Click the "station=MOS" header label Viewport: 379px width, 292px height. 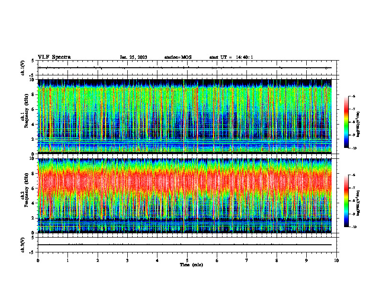178,57
